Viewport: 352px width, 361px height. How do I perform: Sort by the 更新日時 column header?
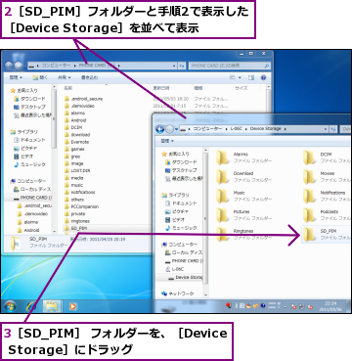[160, 88]
